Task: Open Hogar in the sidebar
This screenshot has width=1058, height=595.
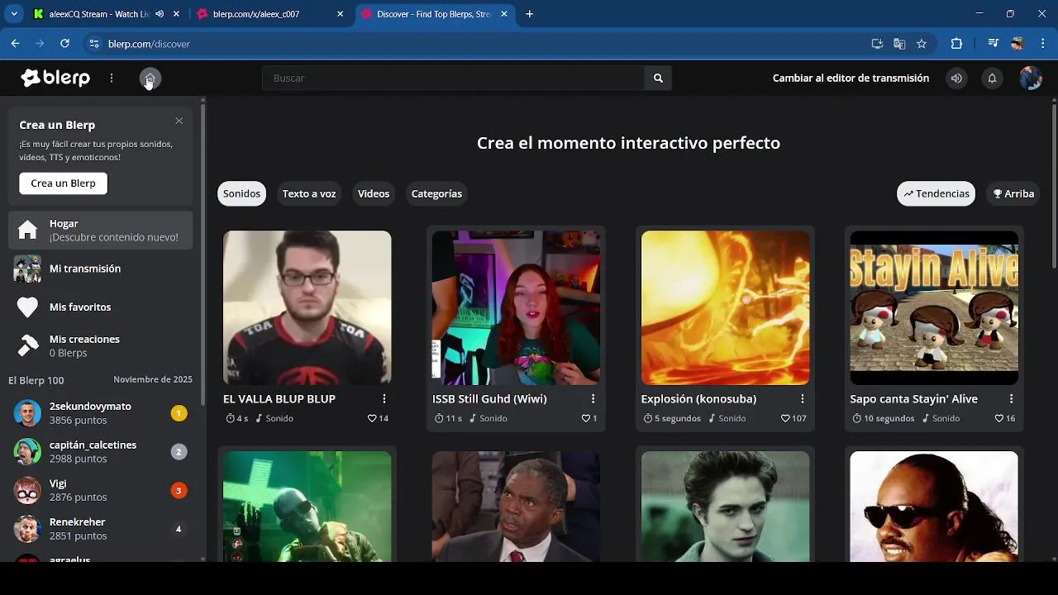Action: (100, 230)
